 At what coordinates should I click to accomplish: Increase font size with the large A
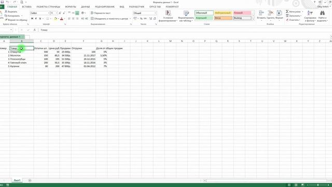click(60, 13)
